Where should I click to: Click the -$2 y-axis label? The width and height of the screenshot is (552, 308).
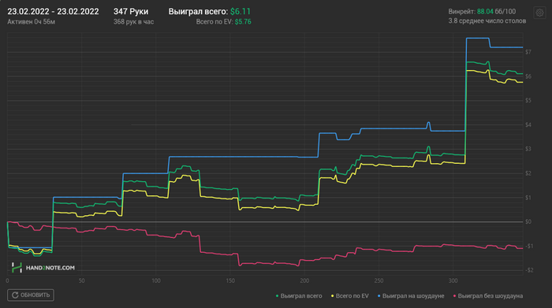point(529,270)
